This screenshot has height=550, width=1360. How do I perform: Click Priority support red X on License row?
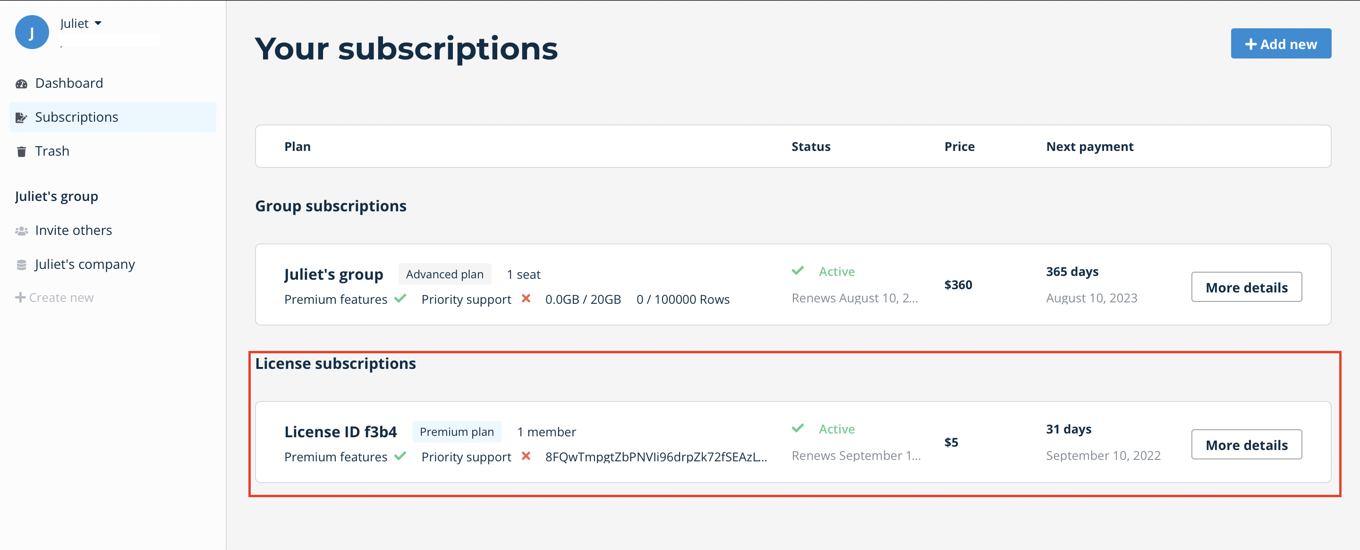point(526,456)
